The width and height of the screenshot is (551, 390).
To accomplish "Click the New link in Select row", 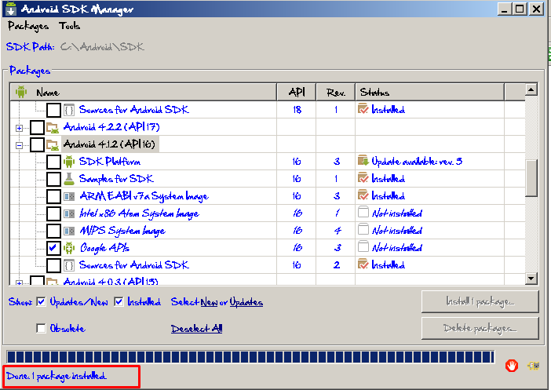I will coord(209,302).
